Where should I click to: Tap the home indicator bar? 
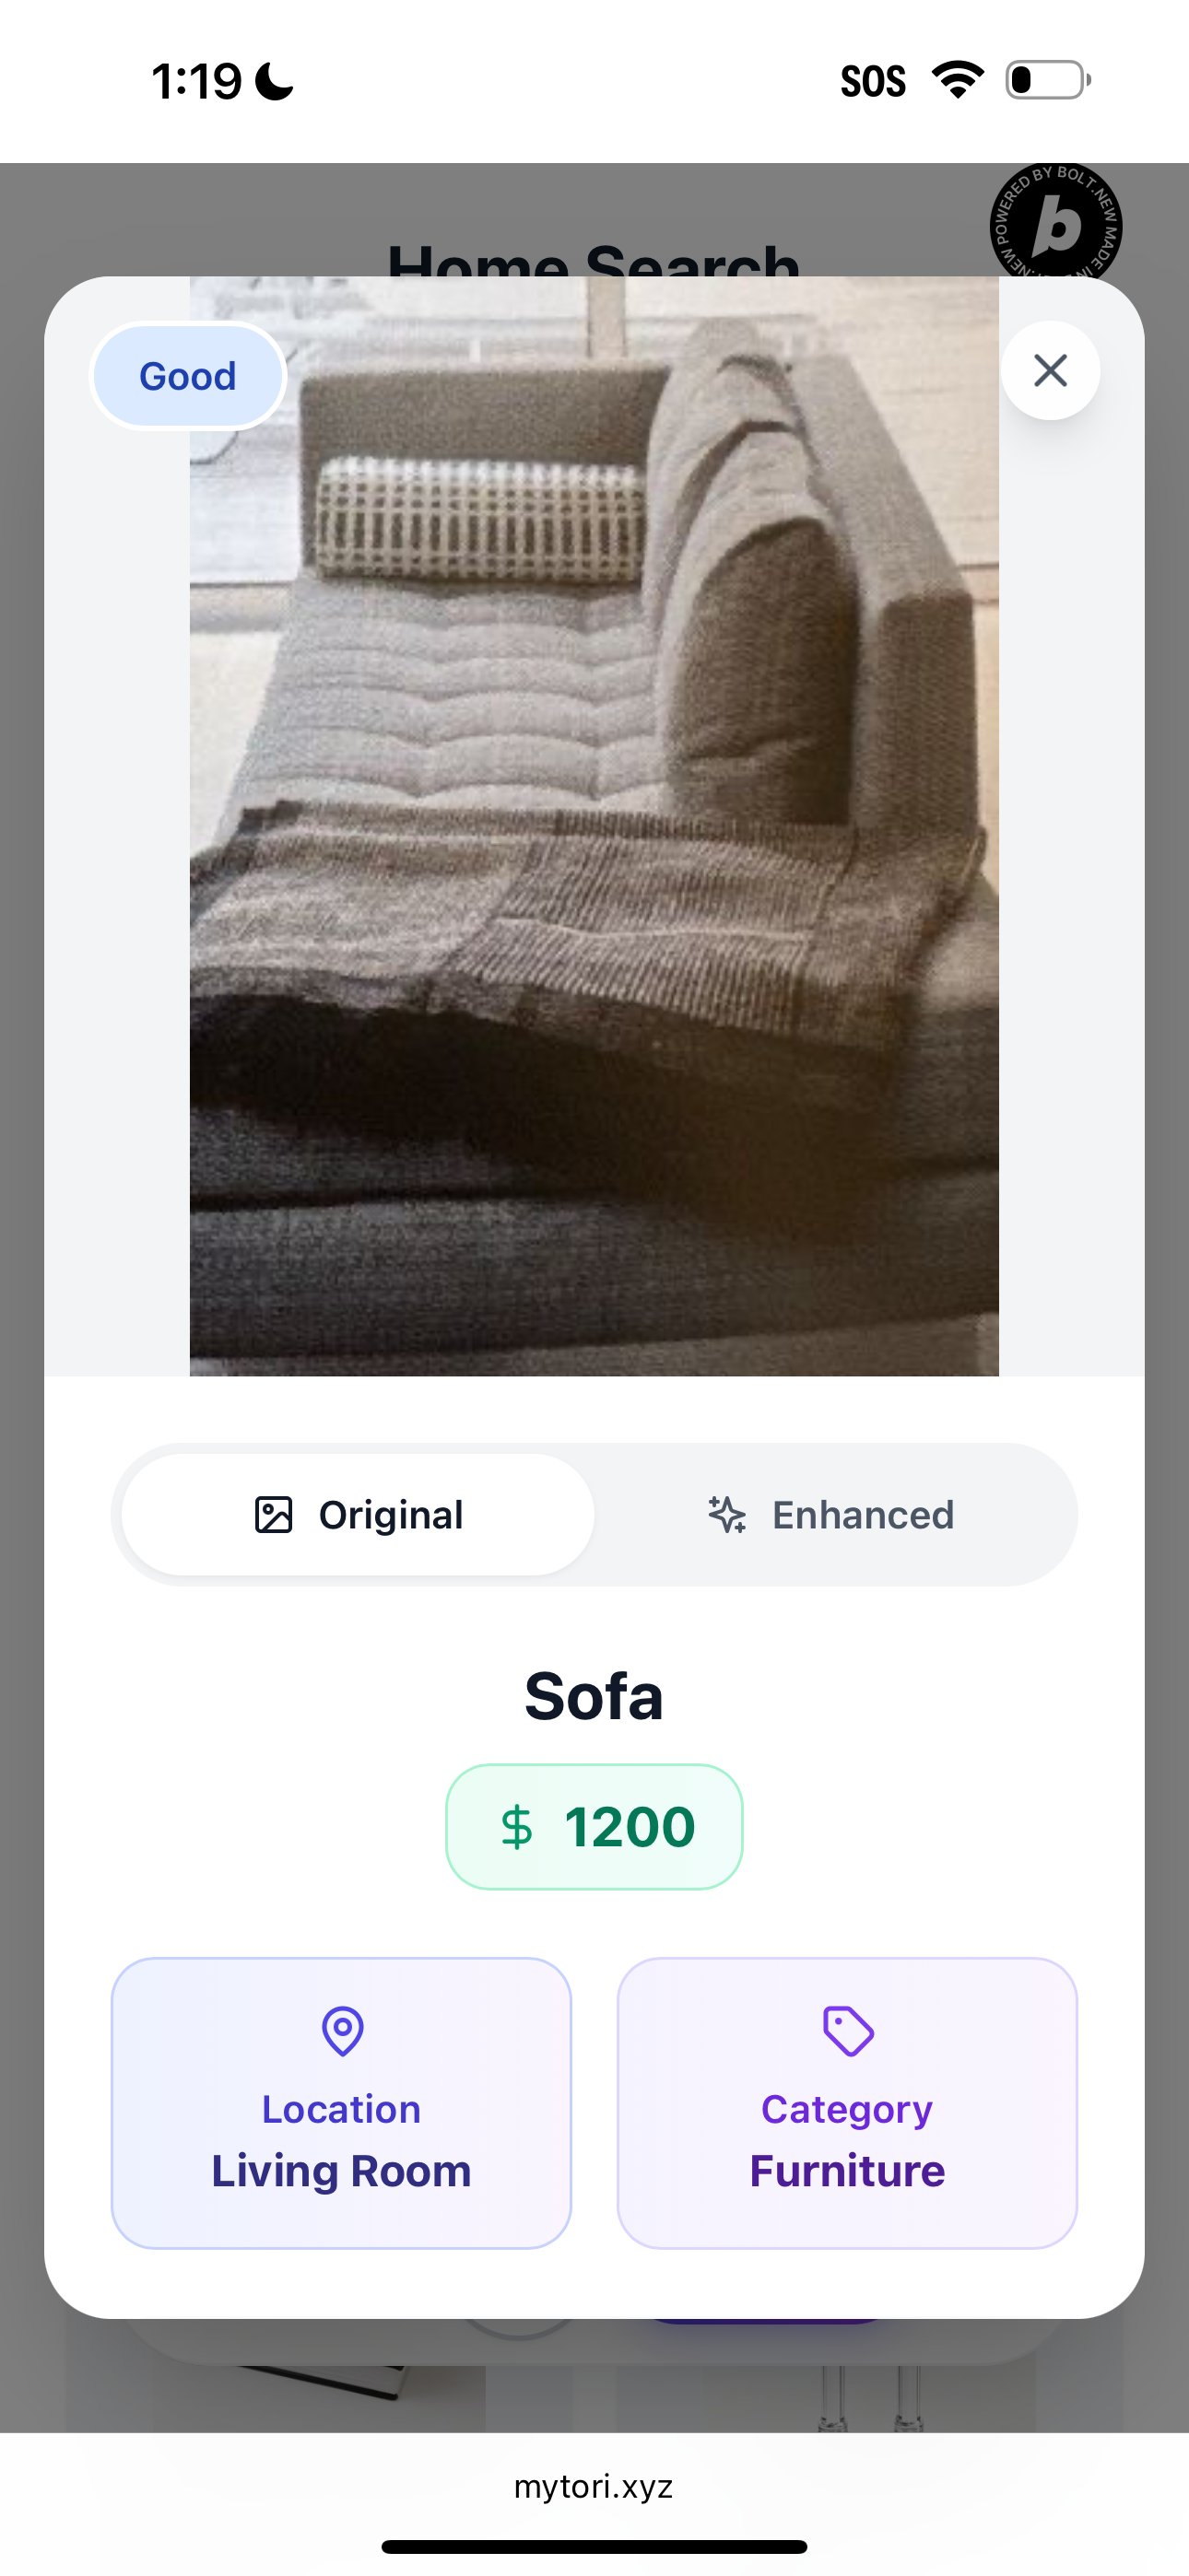(x=594, y=2546)
